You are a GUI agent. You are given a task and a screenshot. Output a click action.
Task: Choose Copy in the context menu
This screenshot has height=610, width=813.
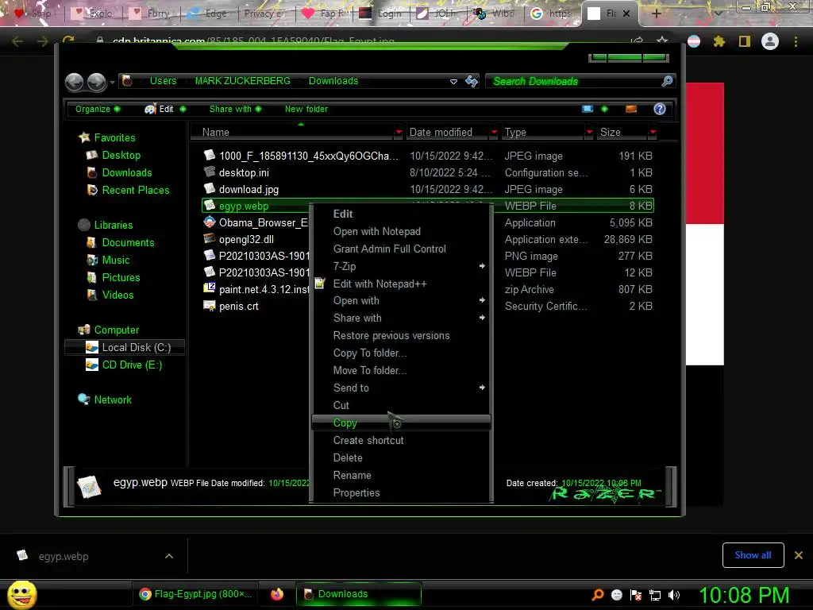[401, 423]
